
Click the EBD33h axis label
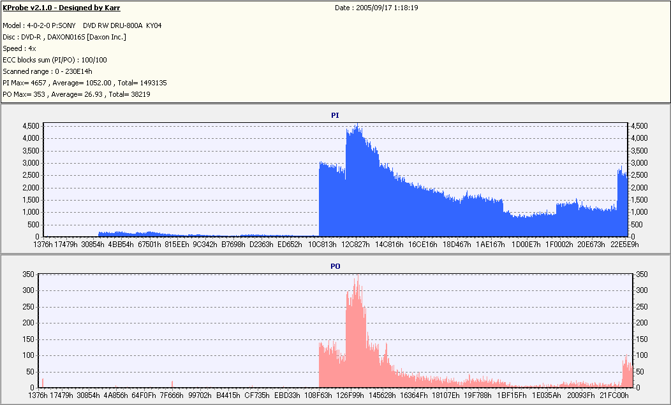[287, 395]
